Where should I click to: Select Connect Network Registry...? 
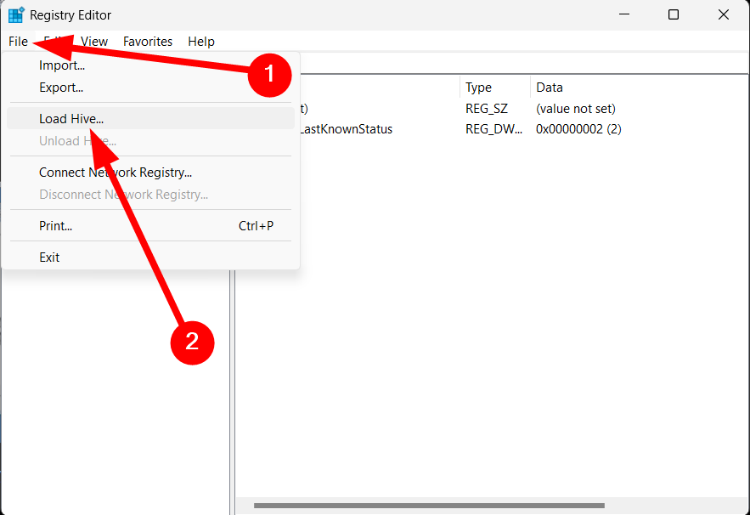pos(150,173)
